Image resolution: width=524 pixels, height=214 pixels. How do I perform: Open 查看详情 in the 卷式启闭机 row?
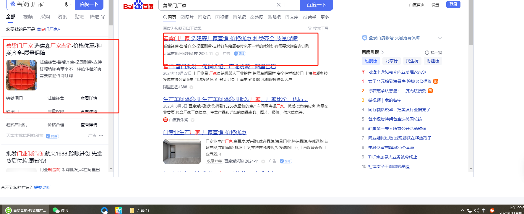pyautogui.click(x=89, y=125)
